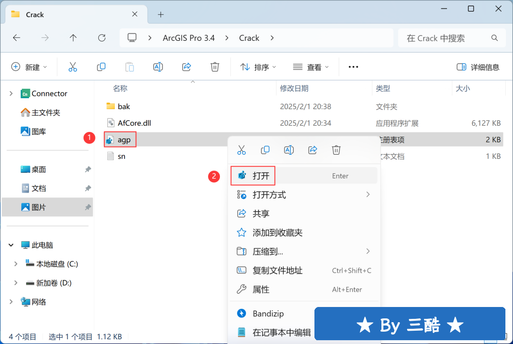Image resolution: width=513 pixels, height=344 pixels.
Task: Click the 新建 button
Action: click(29, 67)
